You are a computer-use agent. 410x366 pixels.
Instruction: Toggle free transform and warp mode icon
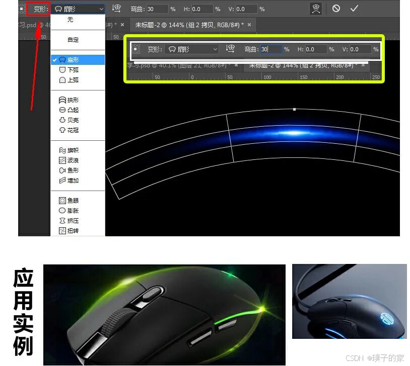pyautogui.click(x=316, y=9)
